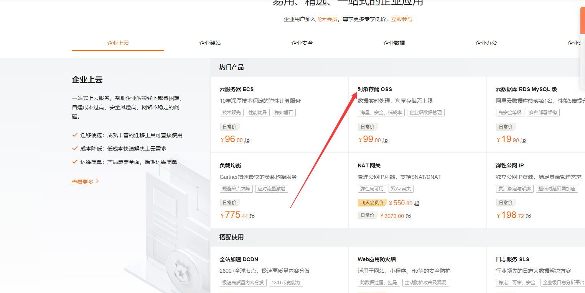Click OSS description 数据实时处理，海量存储无上限
This screenshot has height=293, width=585.
coord(395,101)
